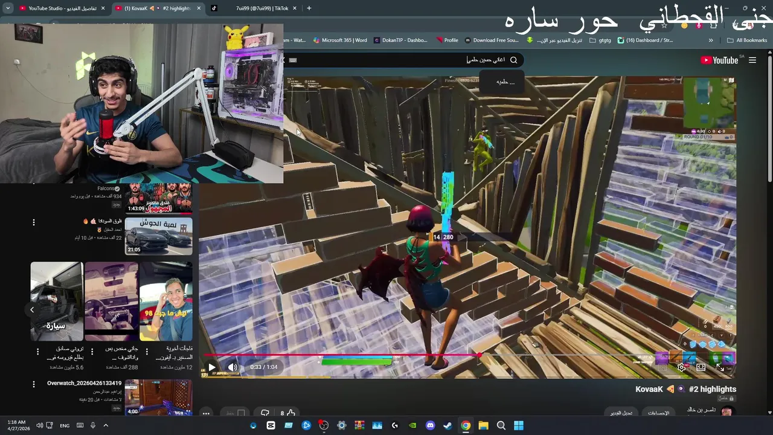Switch player to theater mode
The width and height of the screenshot is (773, 435).
(701, 367)
